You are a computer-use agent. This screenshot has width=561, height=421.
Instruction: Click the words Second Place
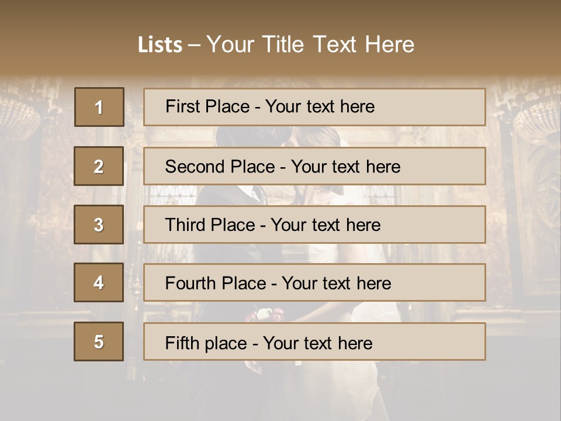click(220, 167)
